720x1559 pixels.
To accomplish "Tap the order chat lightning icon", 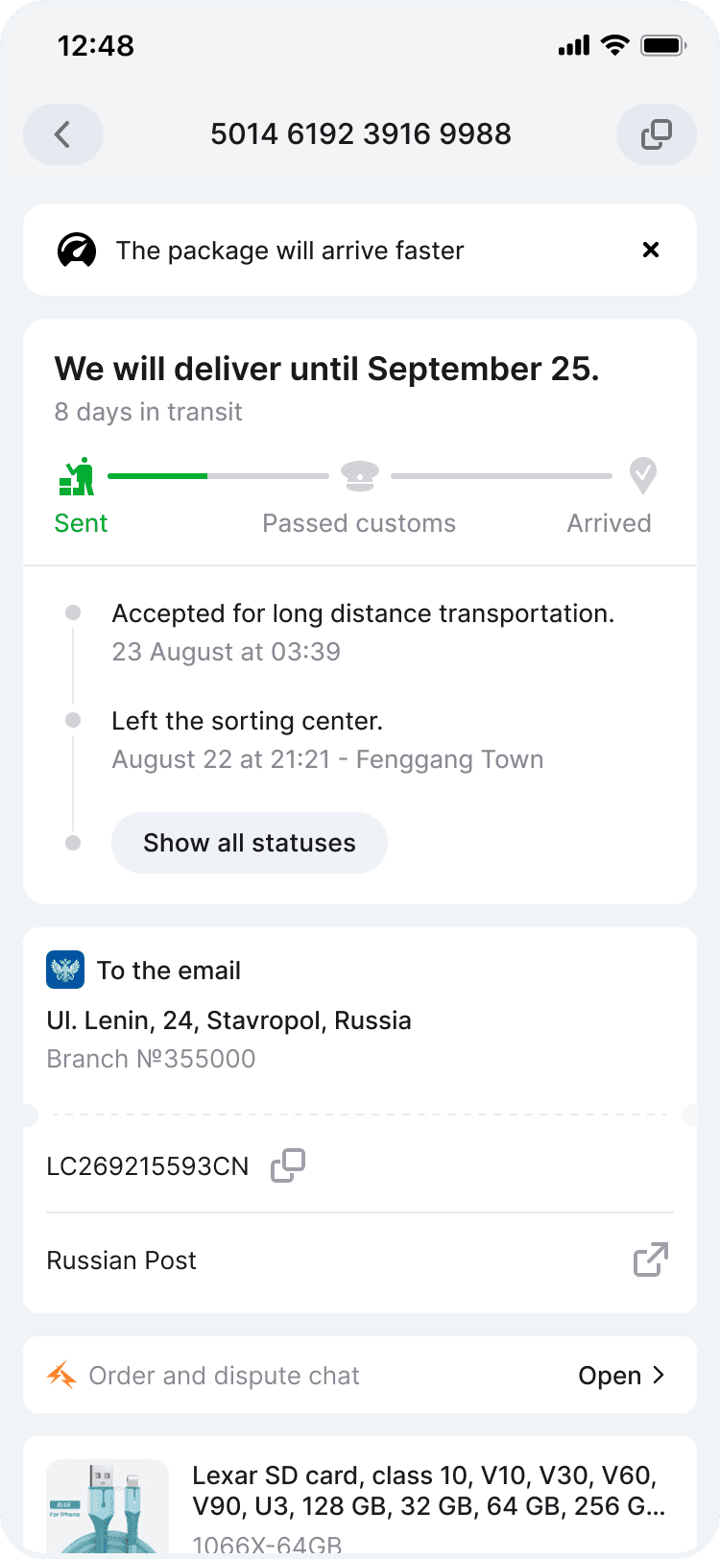I will pyautogui.click(x=61, y=1375).
